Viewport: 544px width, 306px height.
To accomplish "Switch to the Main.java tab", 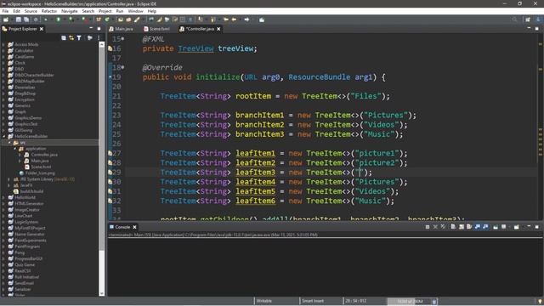I will (121, 29).
